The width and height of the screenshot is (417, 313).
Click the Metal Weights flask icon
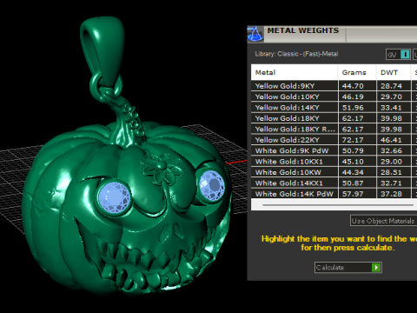(x=255, y=34)
